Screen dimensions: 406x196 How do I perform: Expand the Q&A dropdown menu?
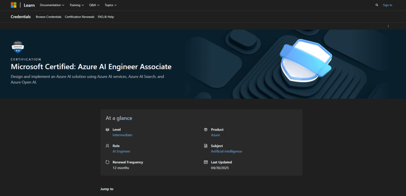[x=94, y=5]
